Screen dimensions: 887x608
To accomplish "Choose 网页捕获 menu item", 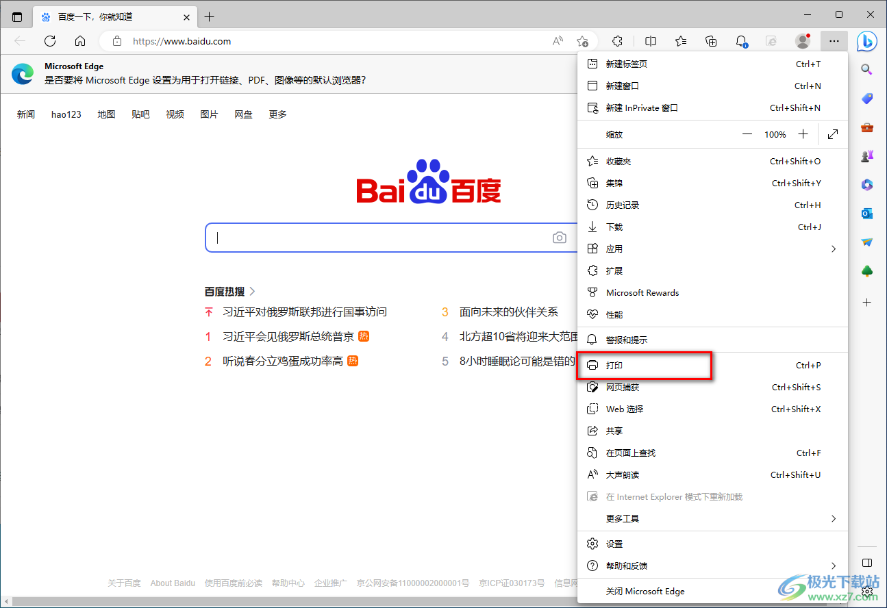I will pyautogui.click(x=712, y=387).
